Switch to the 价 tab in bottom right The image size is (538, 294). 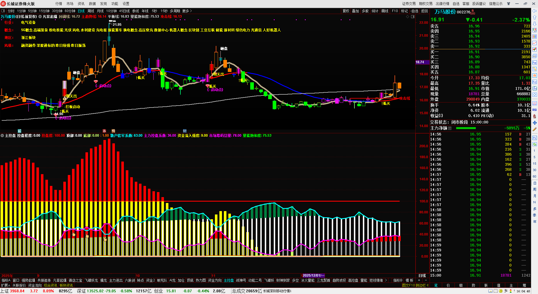448,285
